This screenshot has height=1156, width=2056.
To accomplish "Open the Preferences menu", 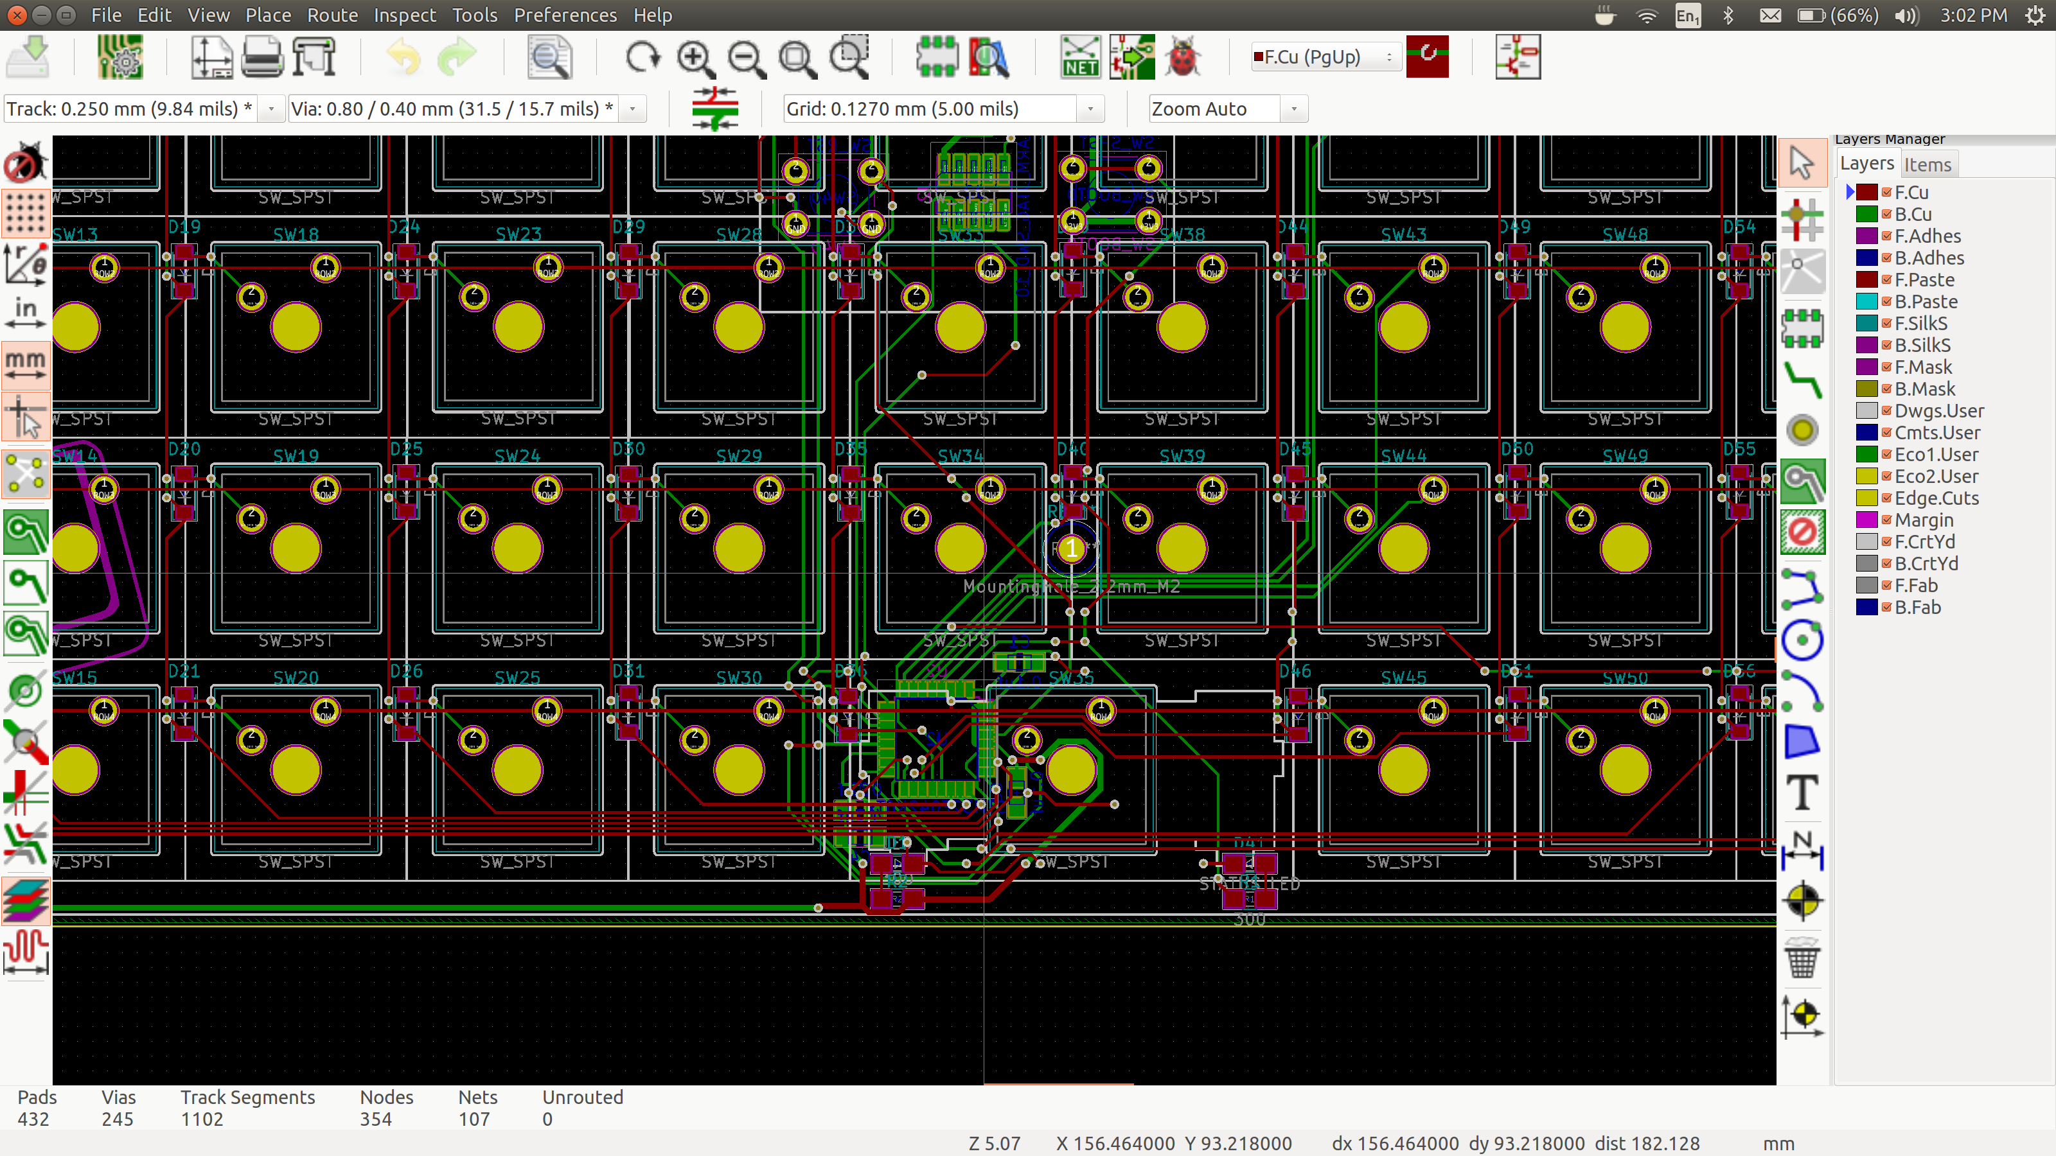I will click(565, 15).
